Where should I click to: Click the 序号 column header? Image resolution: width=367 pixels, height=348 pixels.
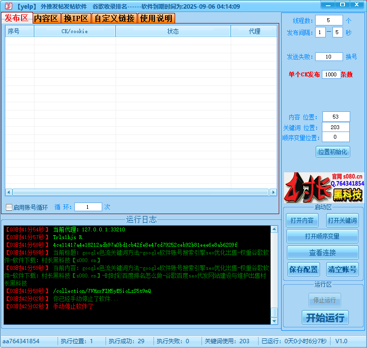click(20, 31)
